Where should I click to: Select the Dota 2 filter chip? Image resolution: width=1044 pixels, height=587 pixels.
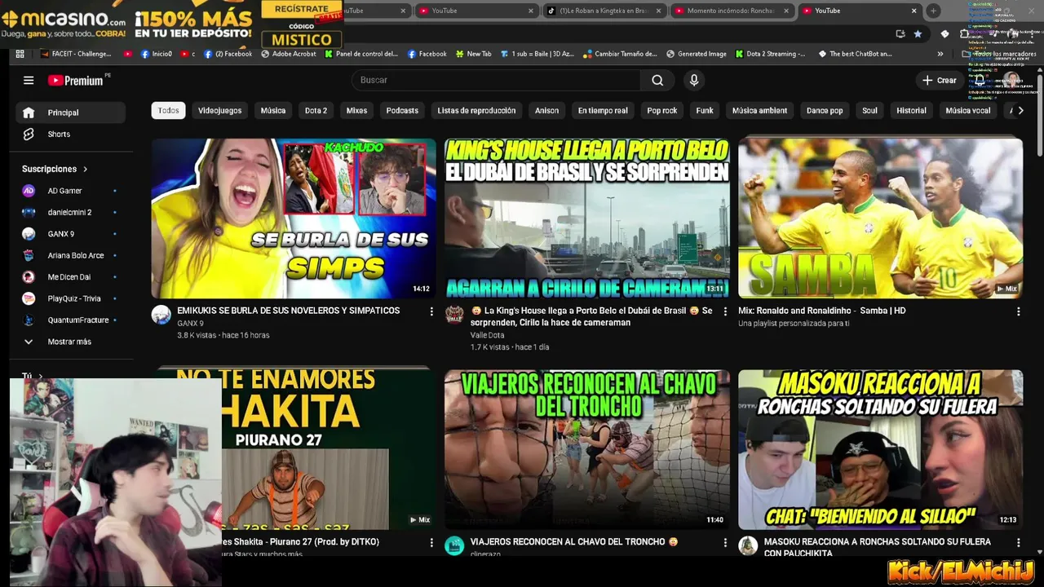click(x=316, y=110)
